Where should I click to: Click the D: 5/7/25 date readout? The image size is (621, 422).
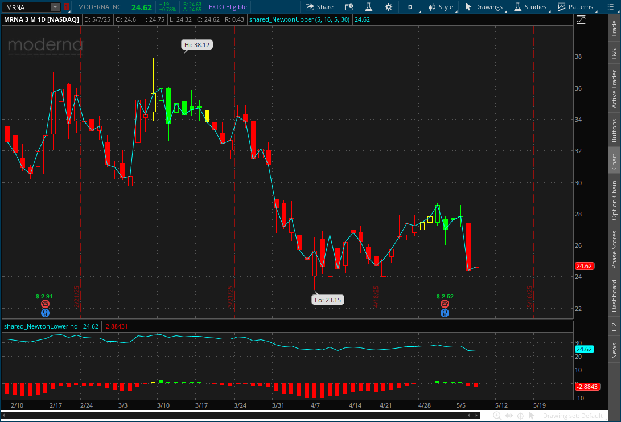tap(97, 19)
